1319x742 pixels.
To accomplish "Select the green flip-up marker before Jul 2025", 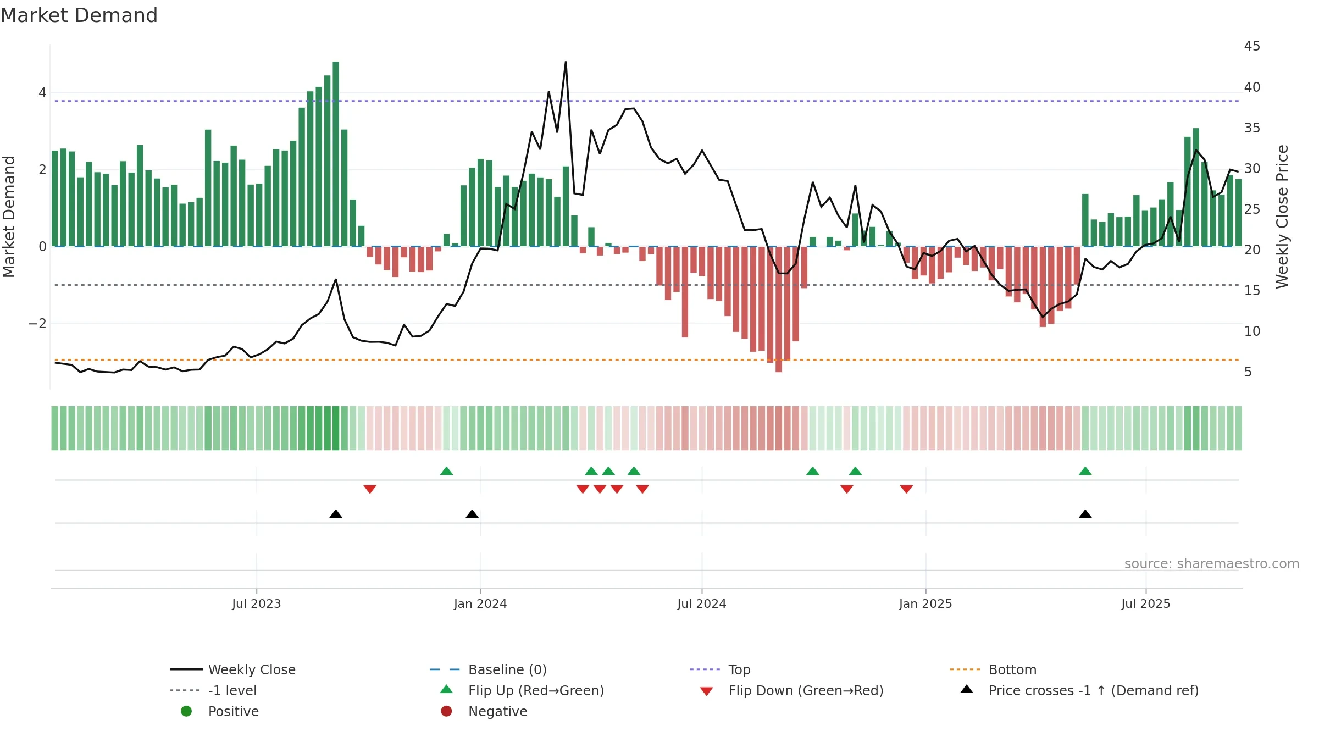I will [x=1085, y=471].
